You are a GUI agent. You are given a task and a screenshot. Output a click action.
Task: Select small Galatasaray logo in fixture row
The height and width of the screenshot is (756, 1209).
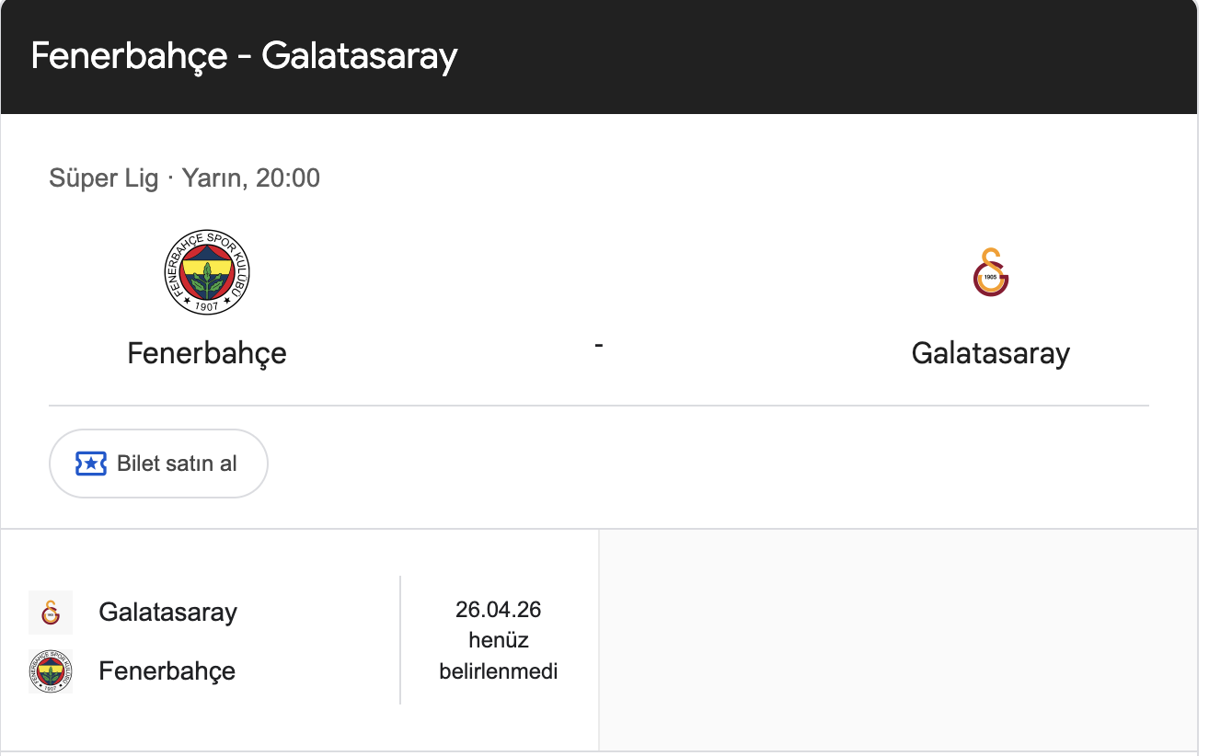[x=51, y=613]
